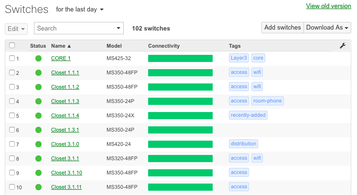The width and height of the screenshot is (357, 195).
Task: Sort by the Status column header
Action: point(38,46)
